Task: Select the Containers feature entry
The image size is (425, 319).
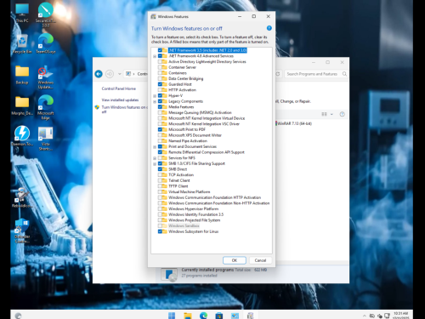Action: (x=178, y=73)
